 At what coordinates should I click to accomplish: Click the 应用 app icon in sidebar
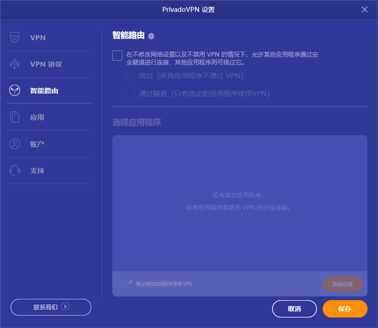(x=15, y=117)
